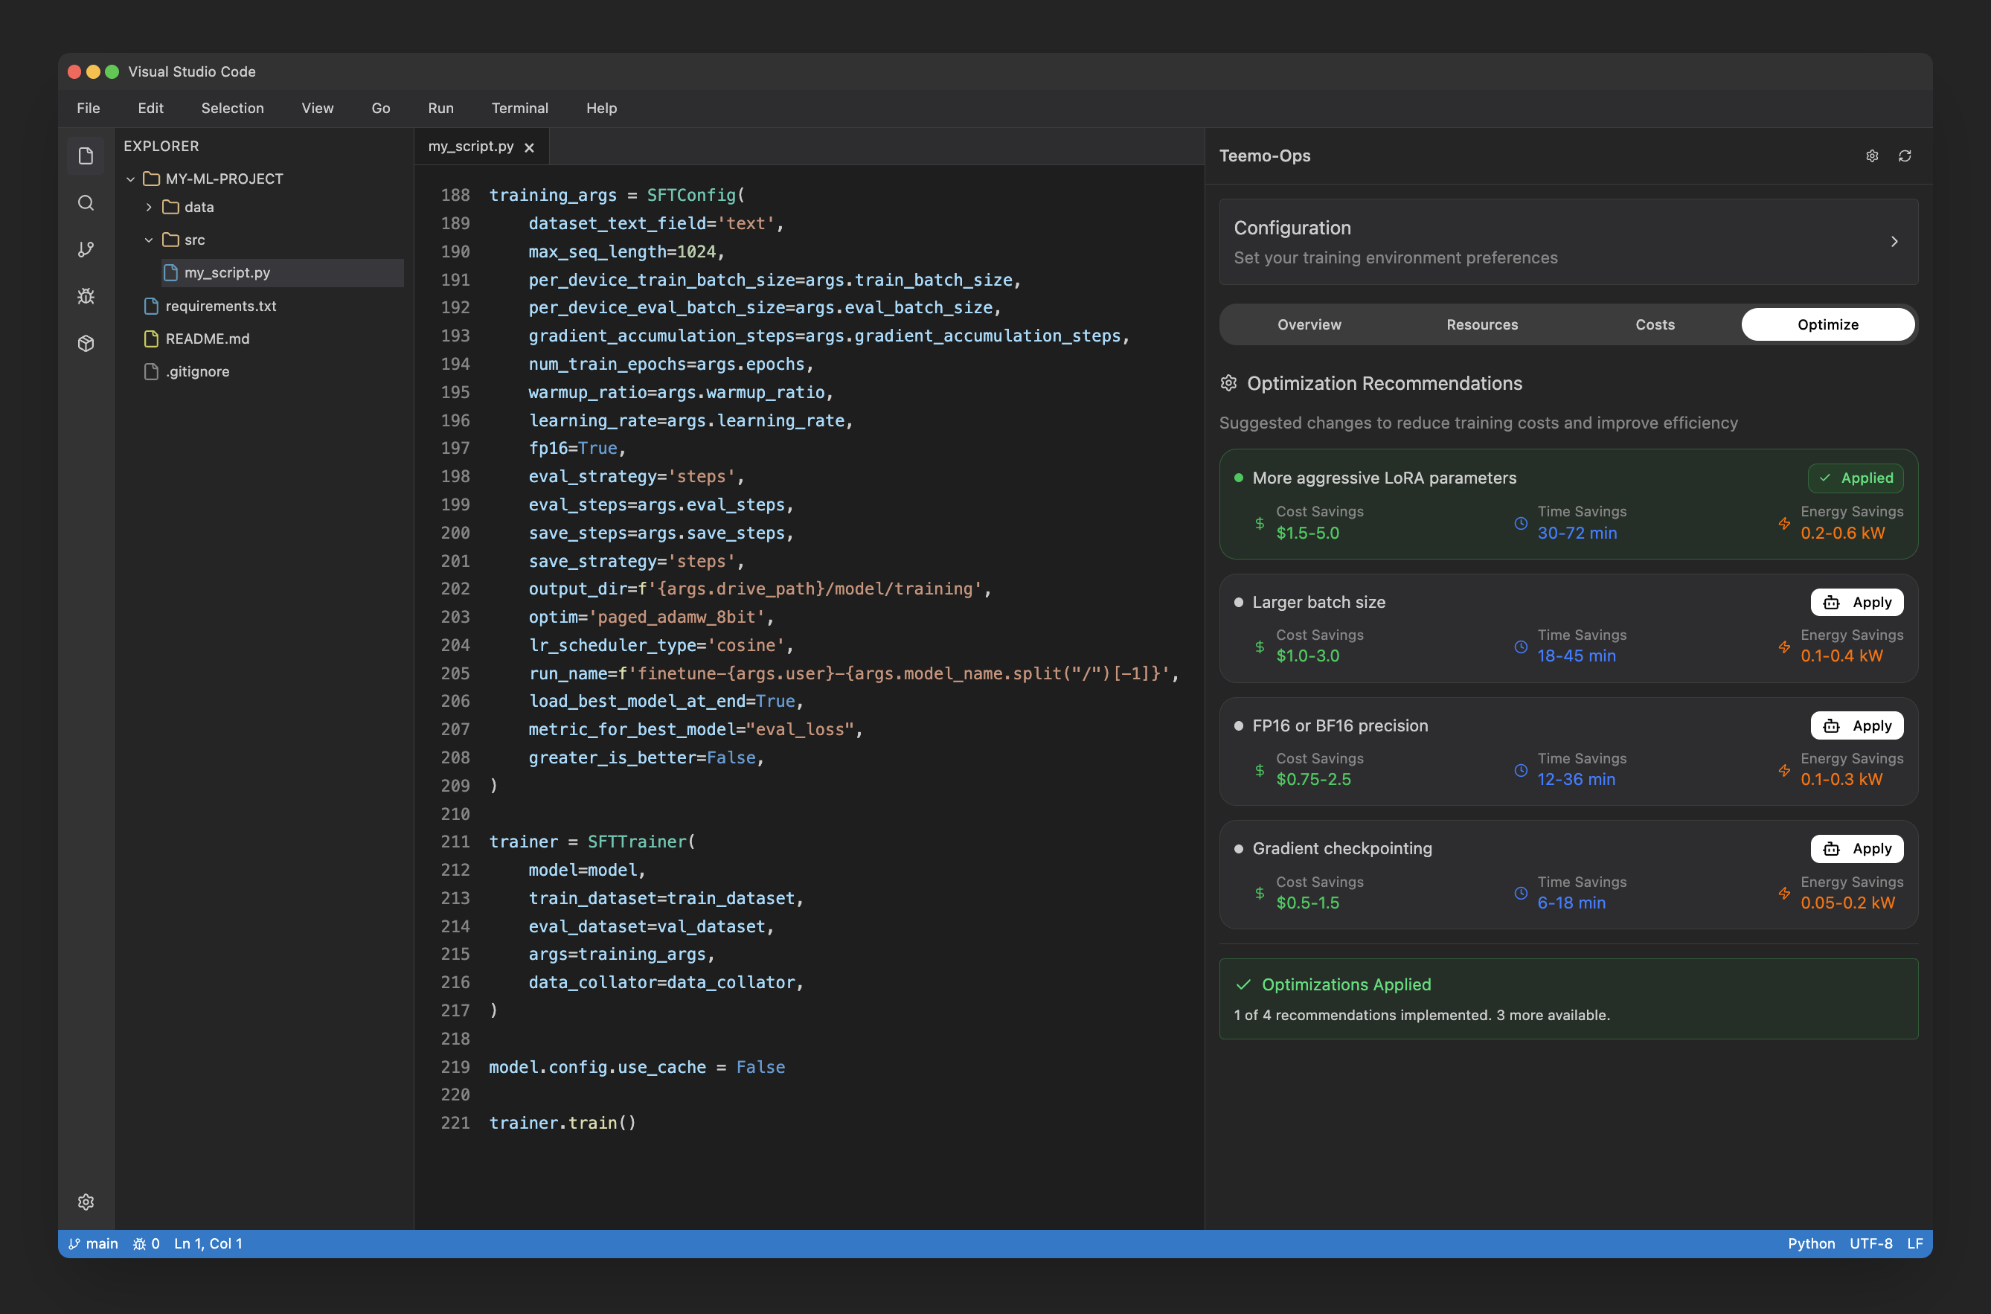Viewport: 1991px width, 1314px height.
Task: Click the '$1.5-5.0' cost savings value
Action: pos(1307,533)
